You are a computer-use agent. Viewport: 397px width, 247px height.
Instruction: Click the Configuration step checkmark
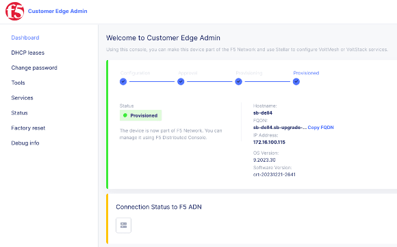point(123,82)
